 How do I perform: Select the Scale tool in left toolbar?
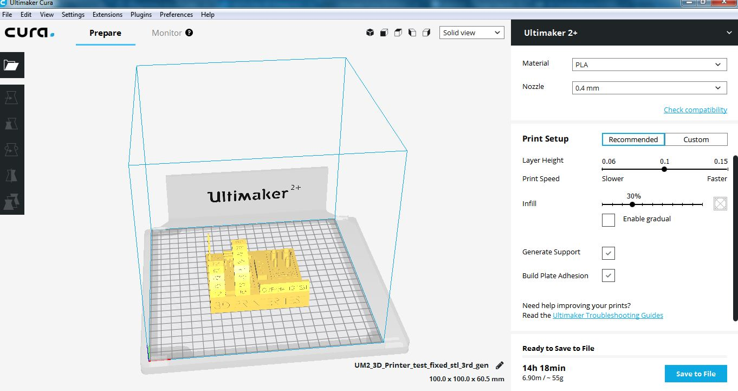point(11,124)
